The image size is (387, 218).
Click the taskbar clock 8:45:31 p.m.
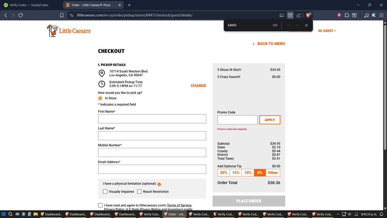point(369,214)
